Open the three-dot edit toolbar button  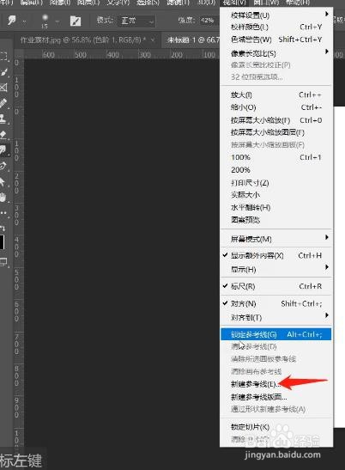pos(3,212)
